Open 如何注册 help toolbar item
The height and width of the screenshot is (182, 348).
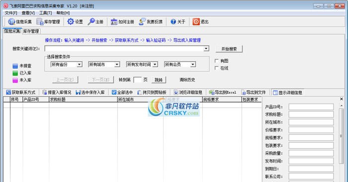[x=122, y=22]
